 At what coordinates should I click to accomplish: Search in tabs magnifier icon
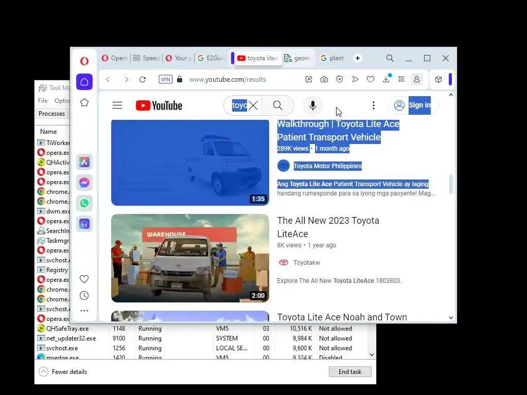(x=390, y=58)
